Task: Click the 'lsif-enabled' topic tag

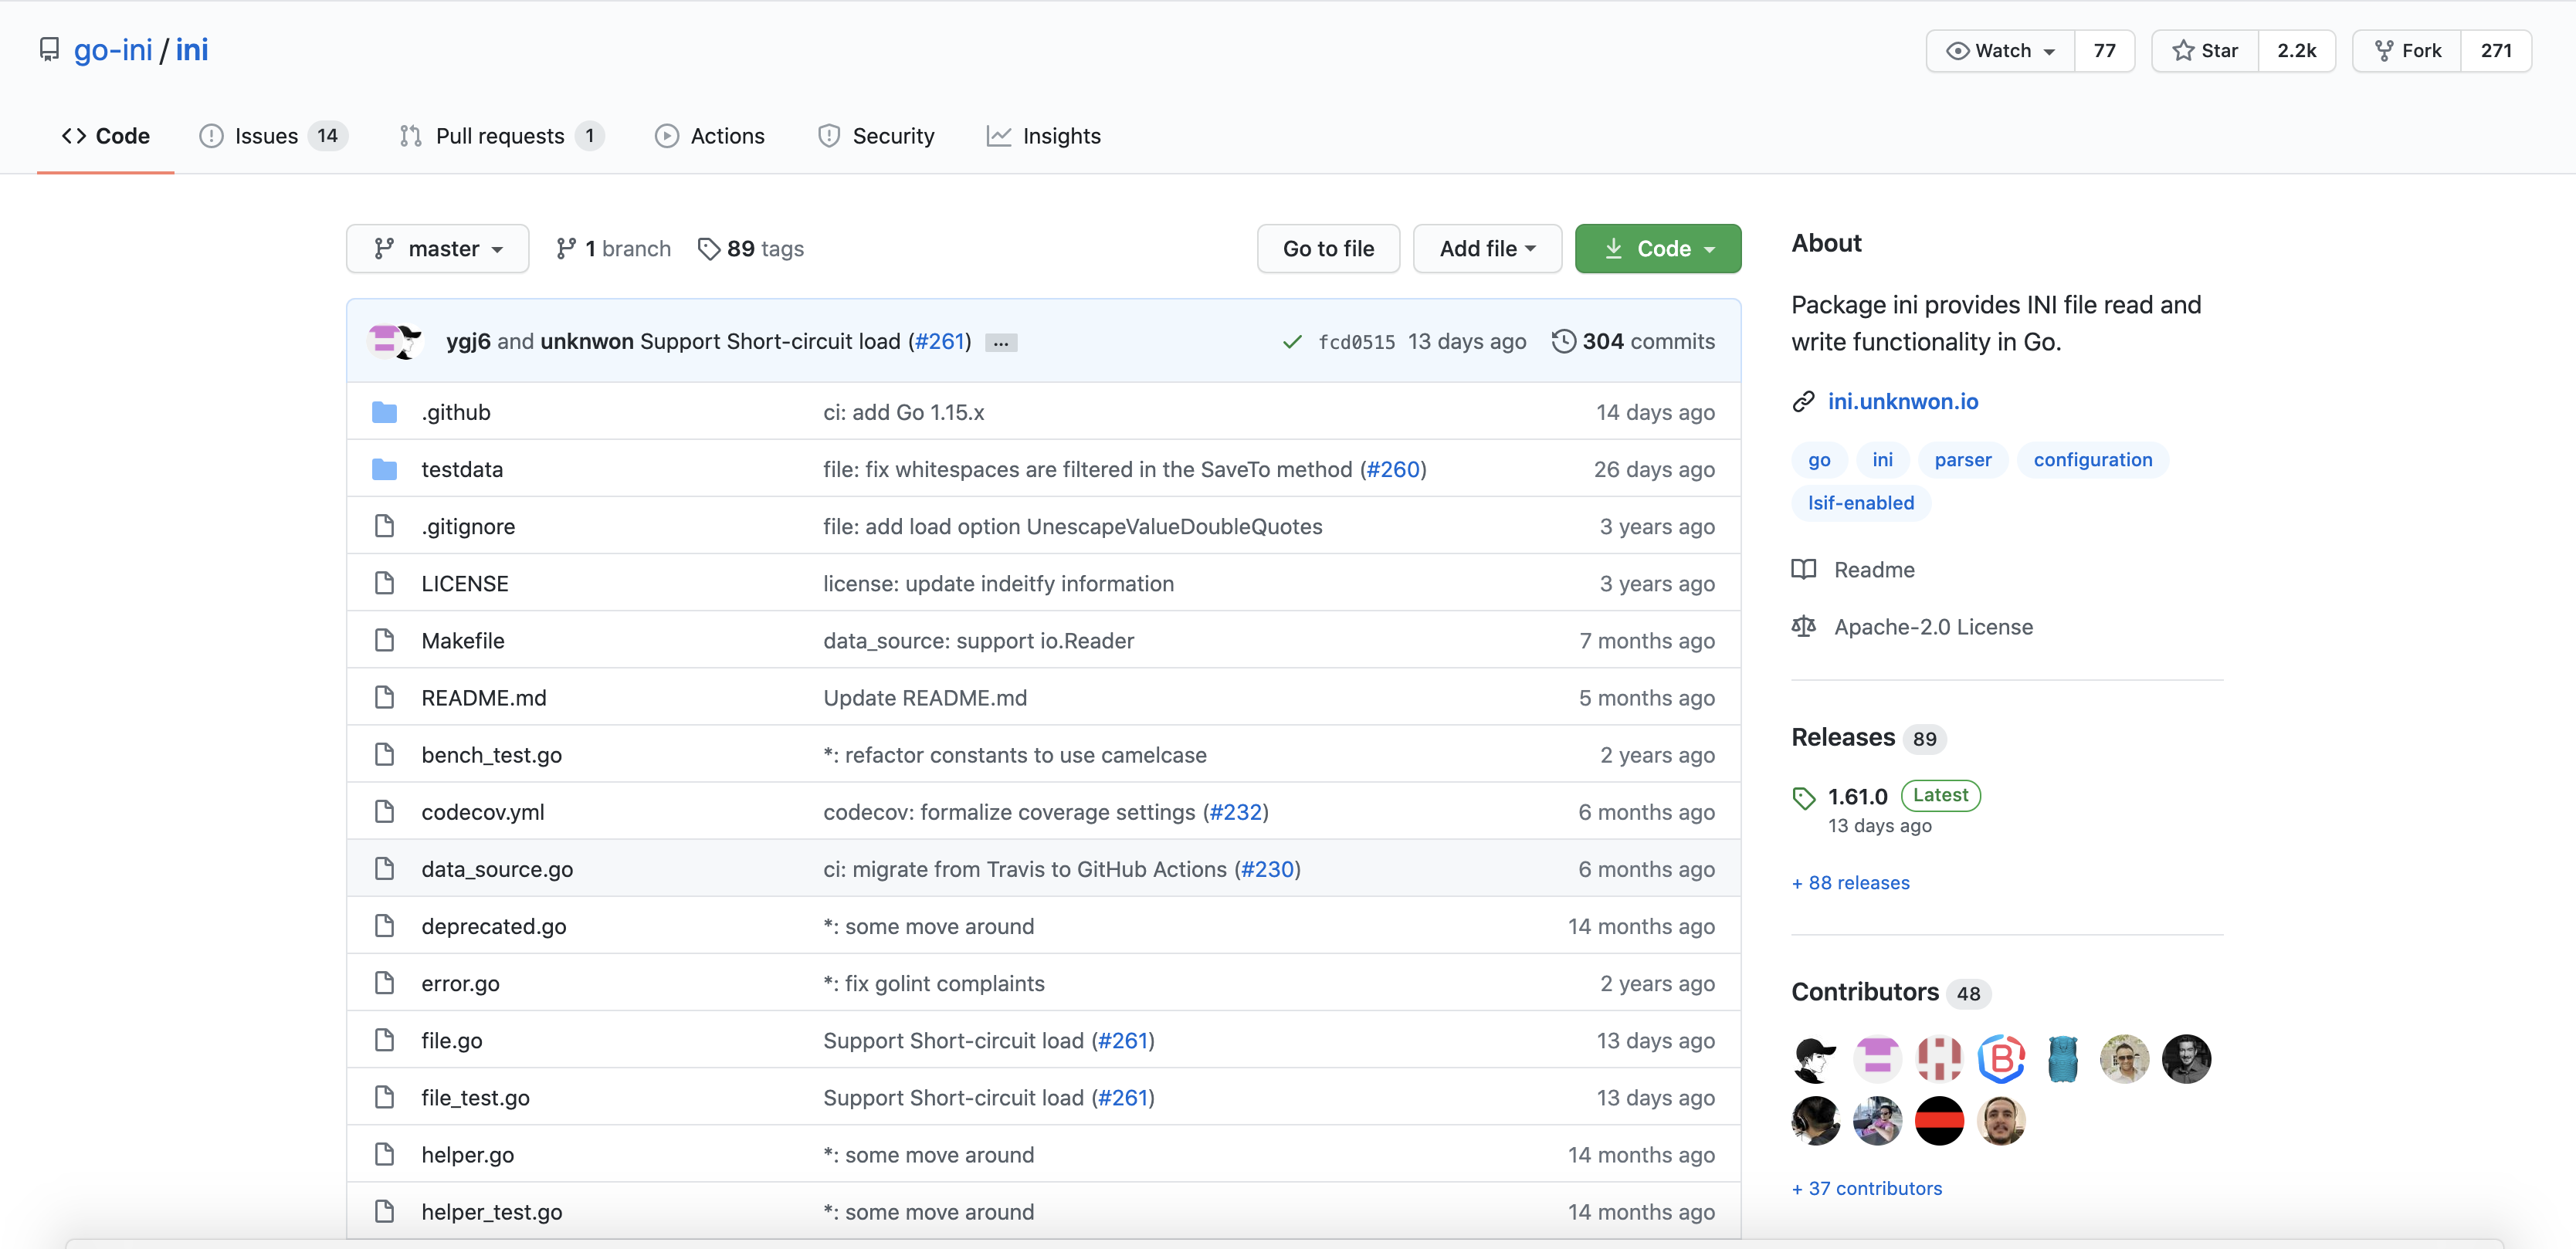Action: coord(1861,503)
